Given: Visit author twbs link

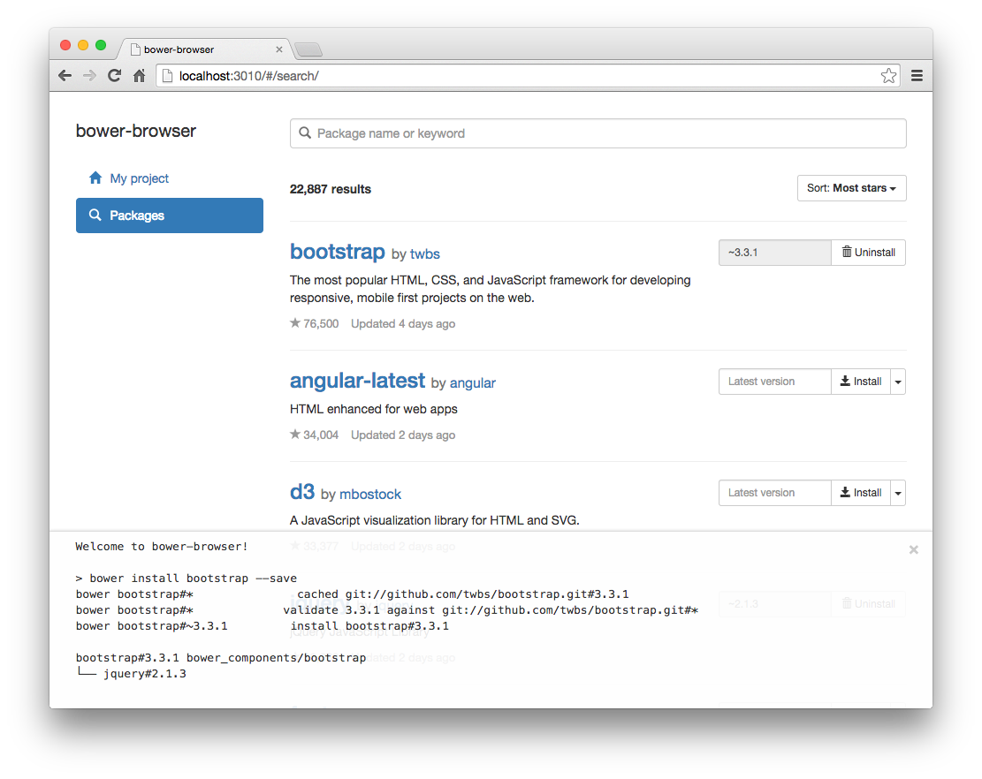Looking at the screenshot, I should 424,254.
